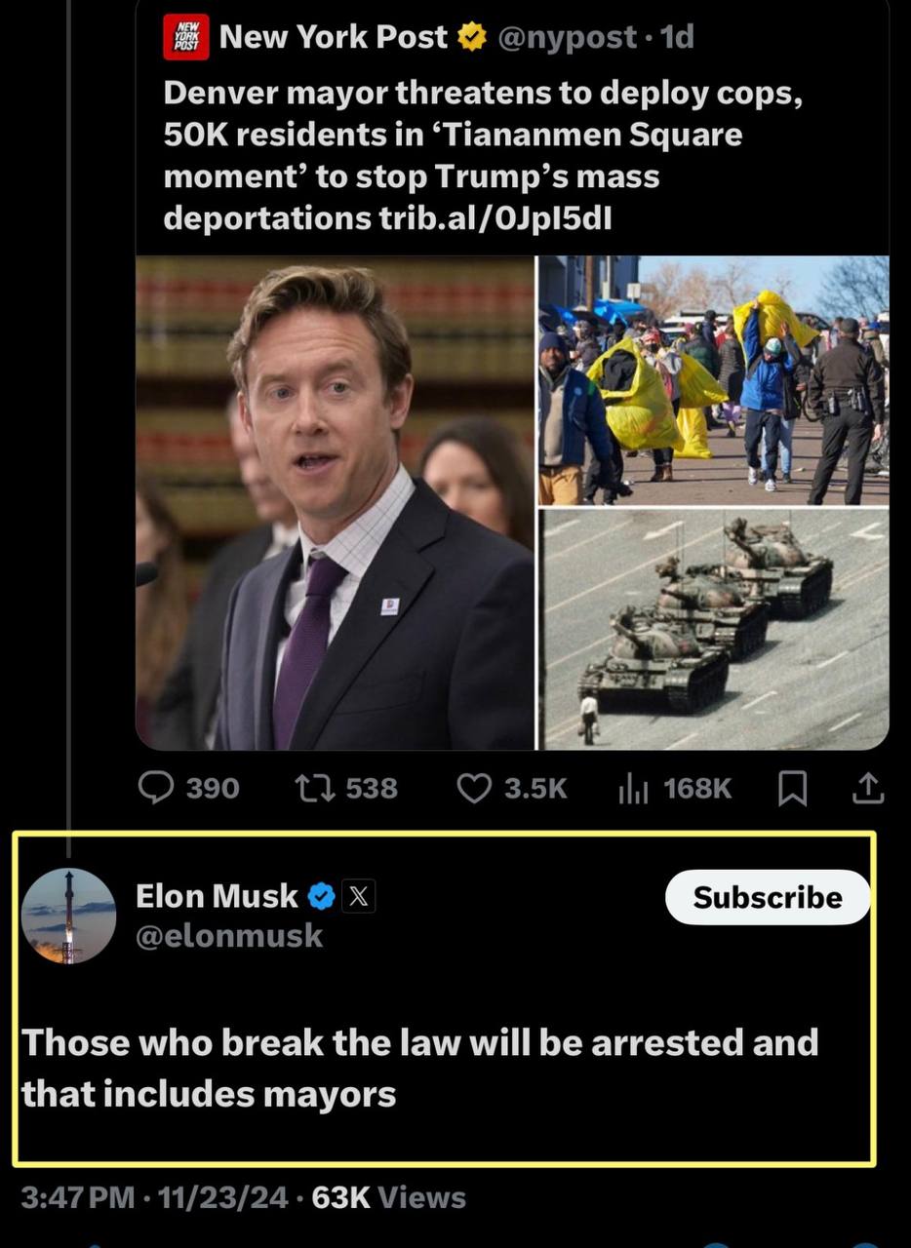The height and width of the screenshot is (1248, 911).
Task: Click the X affiliation badge
Action: pyautogui.click(x=358, y=895)
